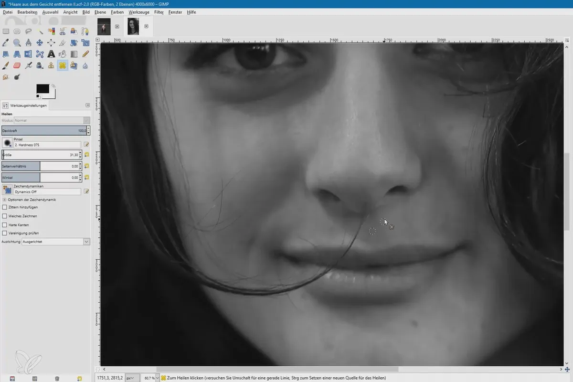Select the Flip tool

click(29, 54)
